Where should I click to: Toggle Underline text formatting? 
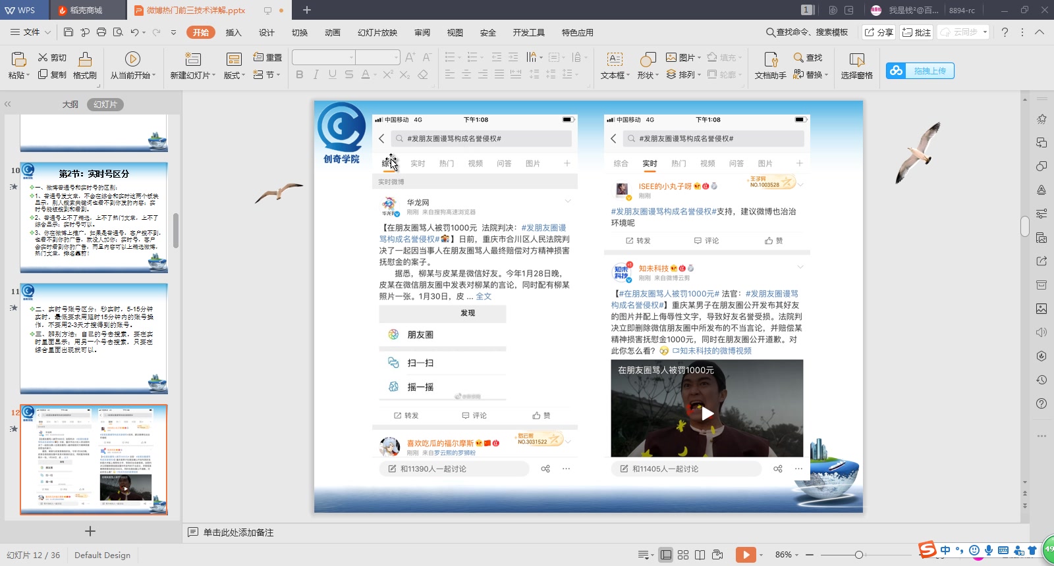tap(333, 74)
